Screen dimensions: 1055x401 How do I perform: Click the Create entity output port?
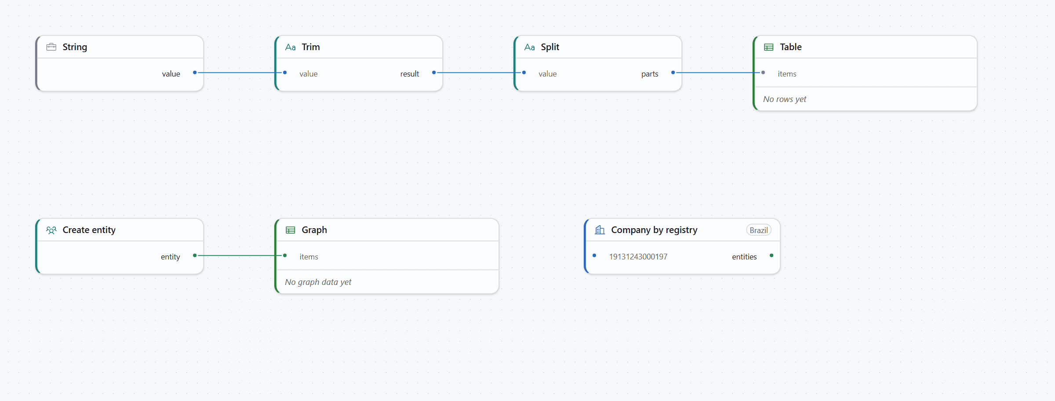point(195,255)
